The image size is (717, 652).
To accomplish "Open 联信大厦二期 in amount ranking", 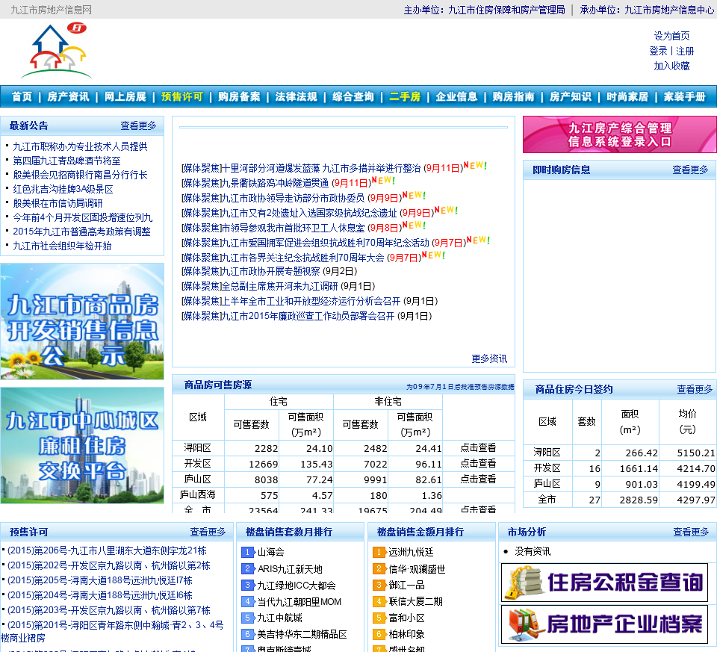I will tap(415, 601).
